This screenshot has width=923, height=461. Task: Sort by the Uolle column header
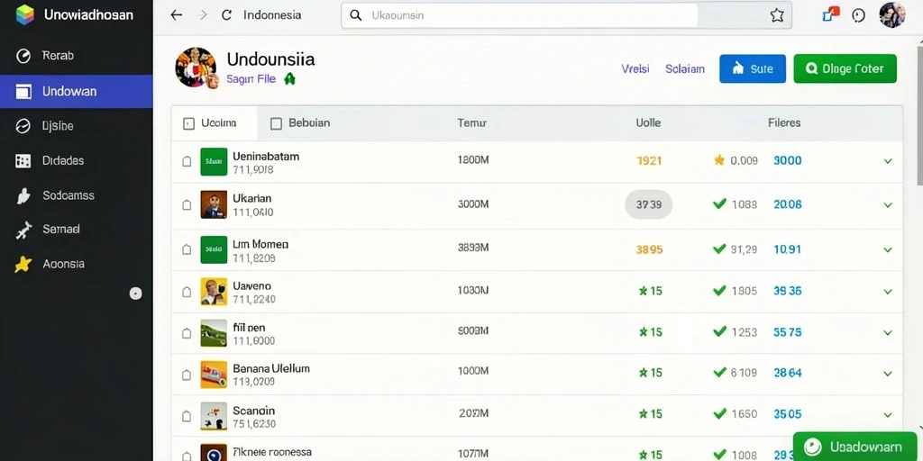point(648,123)
